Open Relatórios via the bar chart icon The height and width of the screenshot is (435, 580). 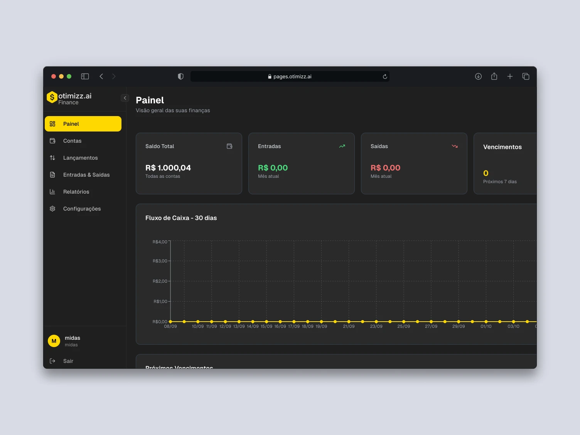click(52, 192)
